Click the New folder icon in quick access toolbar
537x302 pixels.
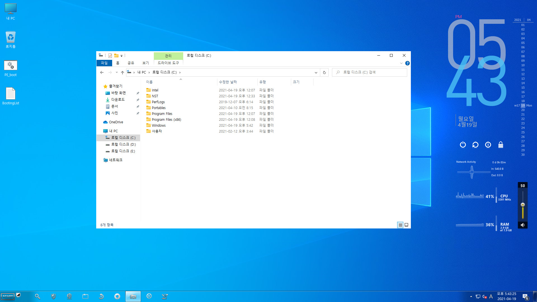(x=116, y=56)
